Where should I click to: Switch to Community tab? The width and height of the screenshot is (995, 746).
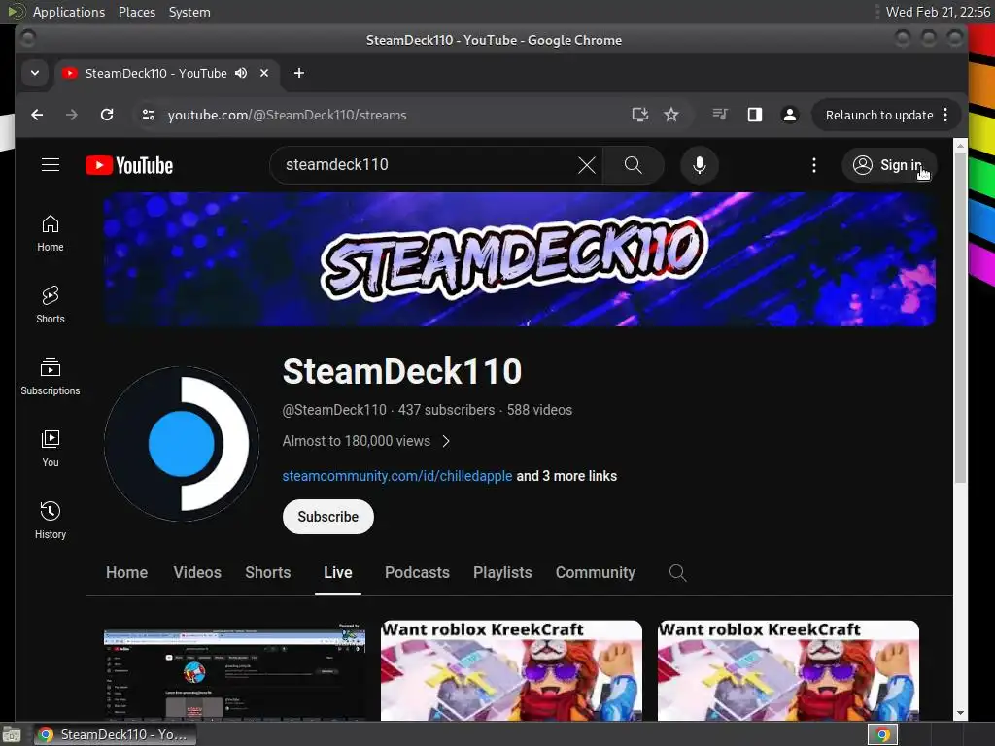[596, 573]
